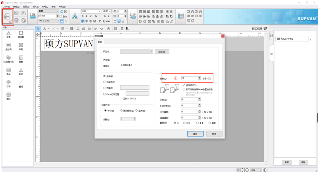Click the 确定 button in print dialog

[x=195, y=134]
